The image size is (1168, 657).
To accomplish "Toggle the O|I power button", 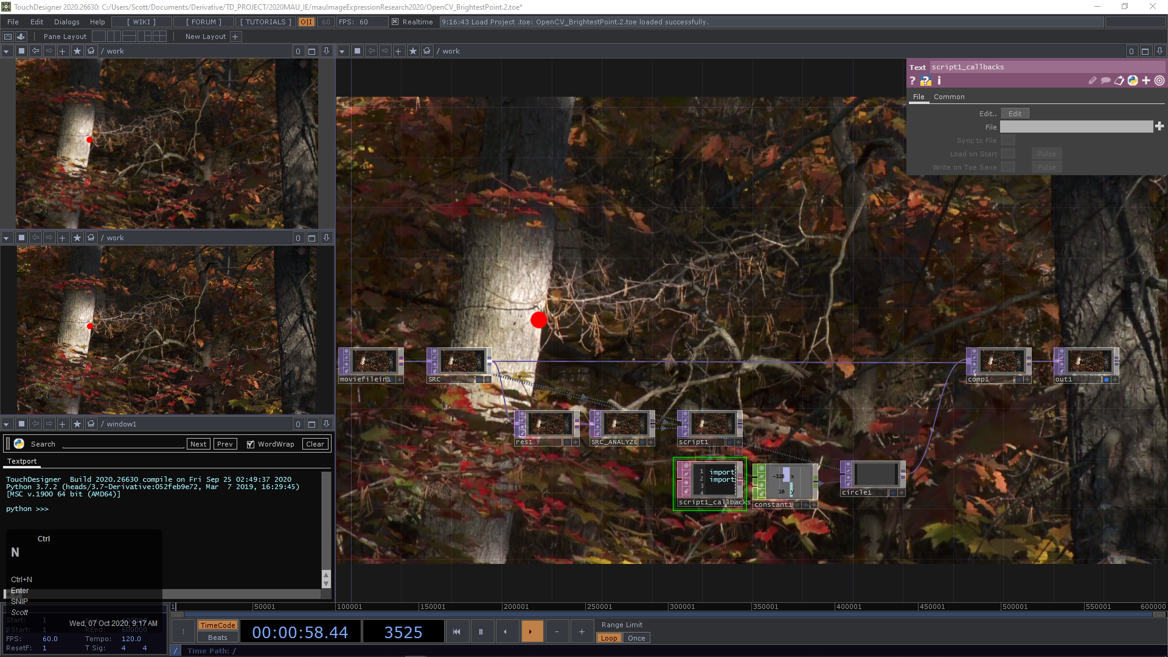I will (x=307, y=22).
